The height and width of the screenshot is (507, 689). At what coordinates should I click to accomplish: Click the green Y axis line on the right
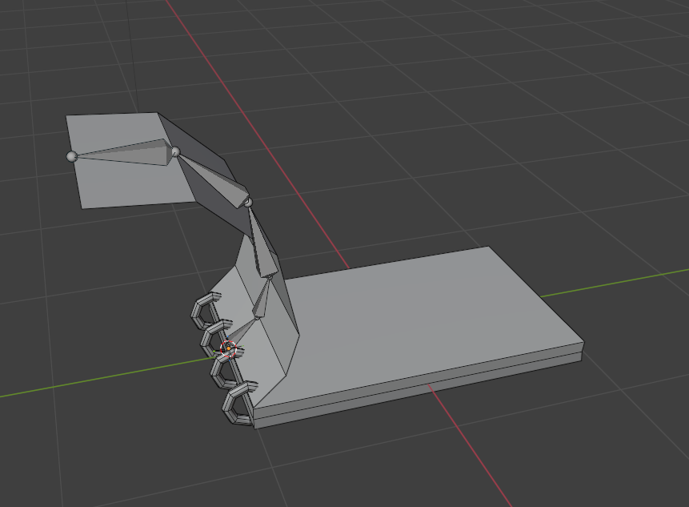pos(615,284)
